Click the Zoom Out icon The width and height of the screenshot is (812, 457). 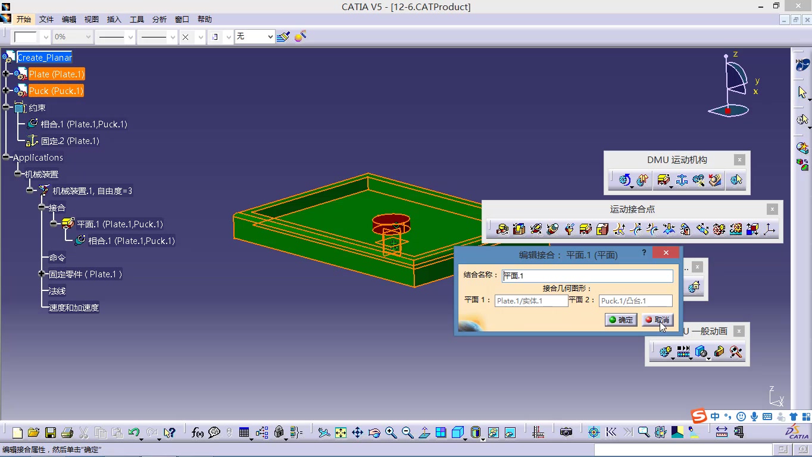pyautogui.click(x=407, y=433)
